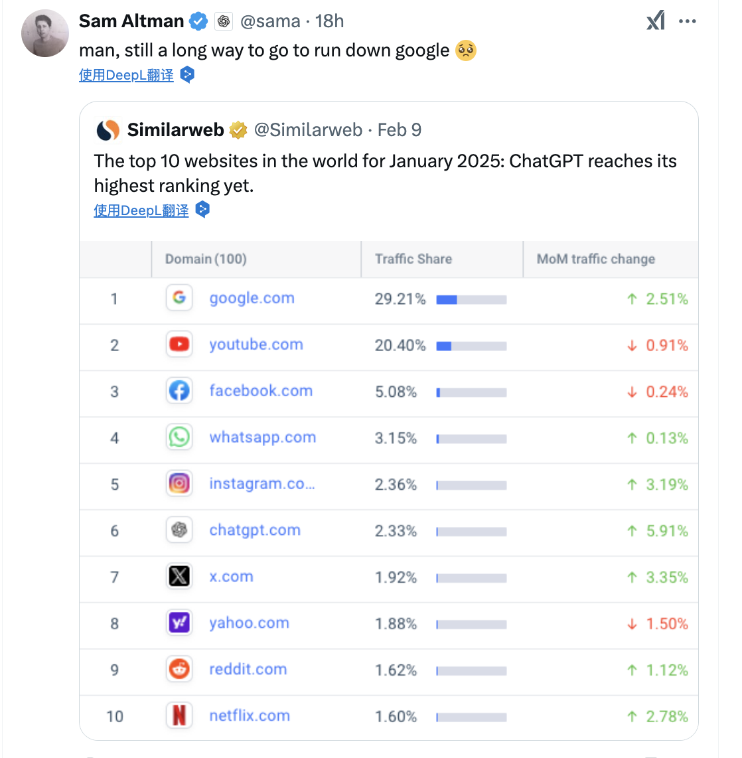
Task: Open the @Similarweb handle link
Action: tap(308, 130)
